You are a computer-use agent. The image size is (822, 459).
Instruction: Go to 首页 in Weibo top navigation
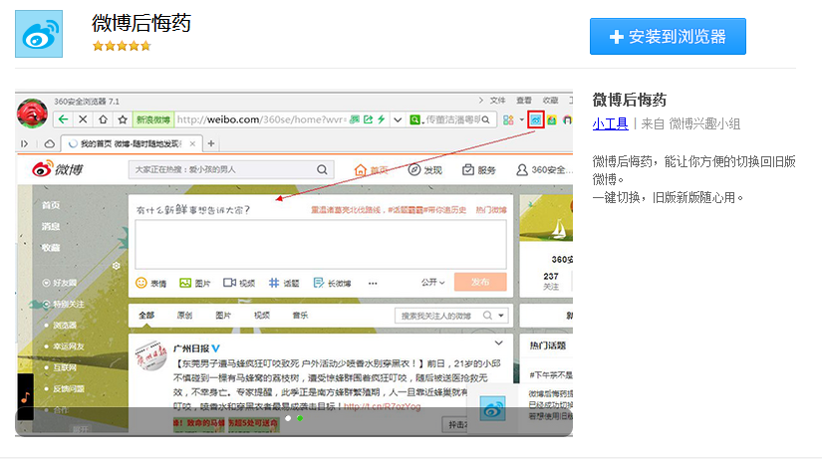(x=372, y=170)
